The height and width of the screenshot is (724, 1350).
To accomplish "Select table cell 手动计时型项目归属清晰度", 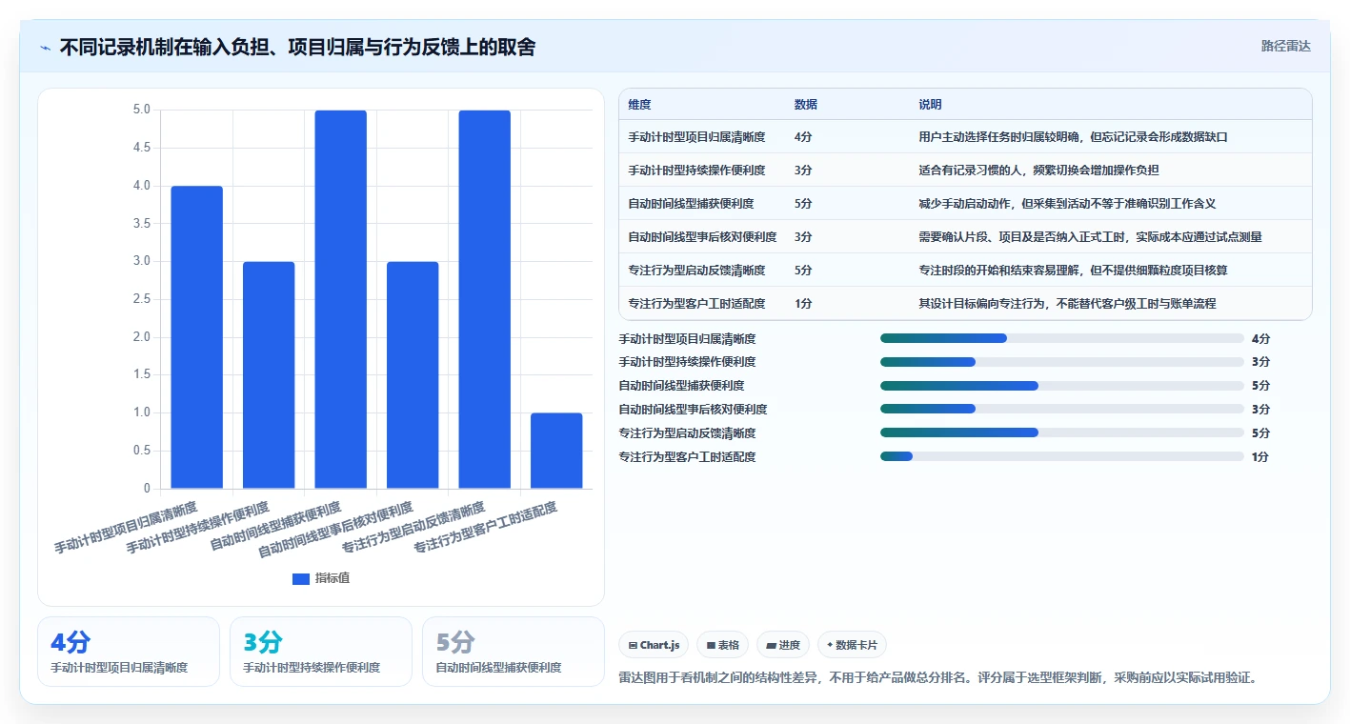I will (x=696, y=137).
